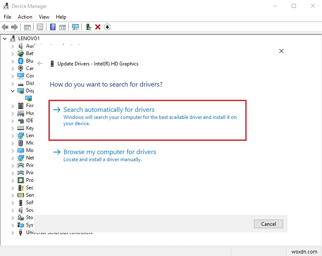
Task: Expand the Batteries category
Action: pos(13,54)
